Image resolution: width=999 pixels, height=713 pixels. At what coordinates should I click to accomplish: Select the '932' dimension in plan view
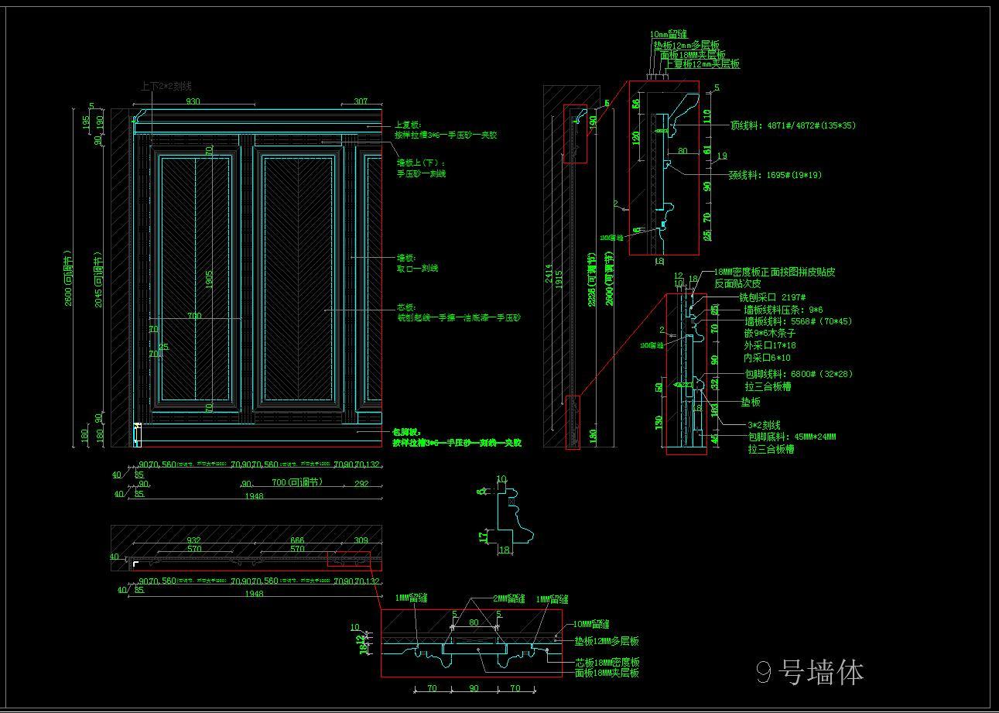193,540
